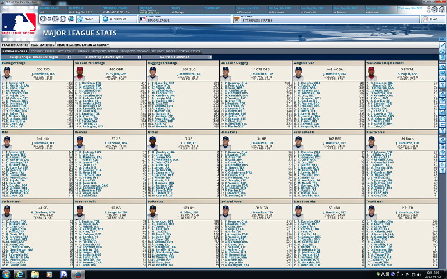Viewport: 447px width, 279px height.
Task: Open the Streaks sub-tab
Action: click(83, 51)
